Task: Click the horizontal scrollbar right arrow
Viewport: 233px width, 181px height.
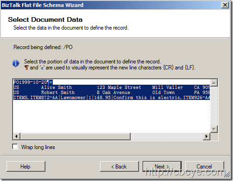Action: point(207,137)
